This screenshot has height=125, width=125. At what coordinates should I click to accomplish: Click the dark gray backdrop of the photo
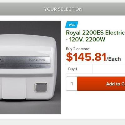coord(30,27)
